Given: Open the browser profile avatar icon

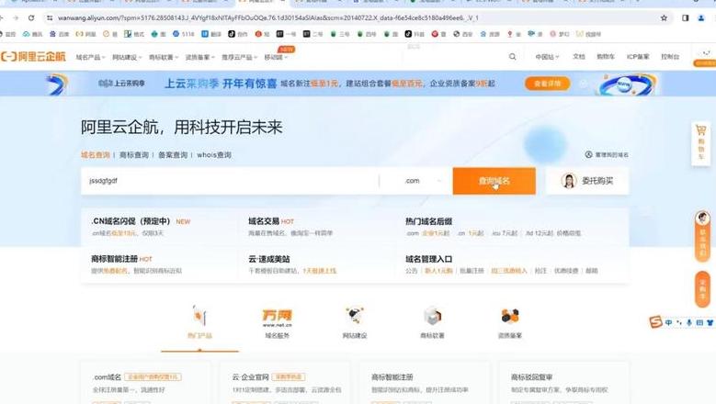Looking at the screenshot, I should 701,17.
